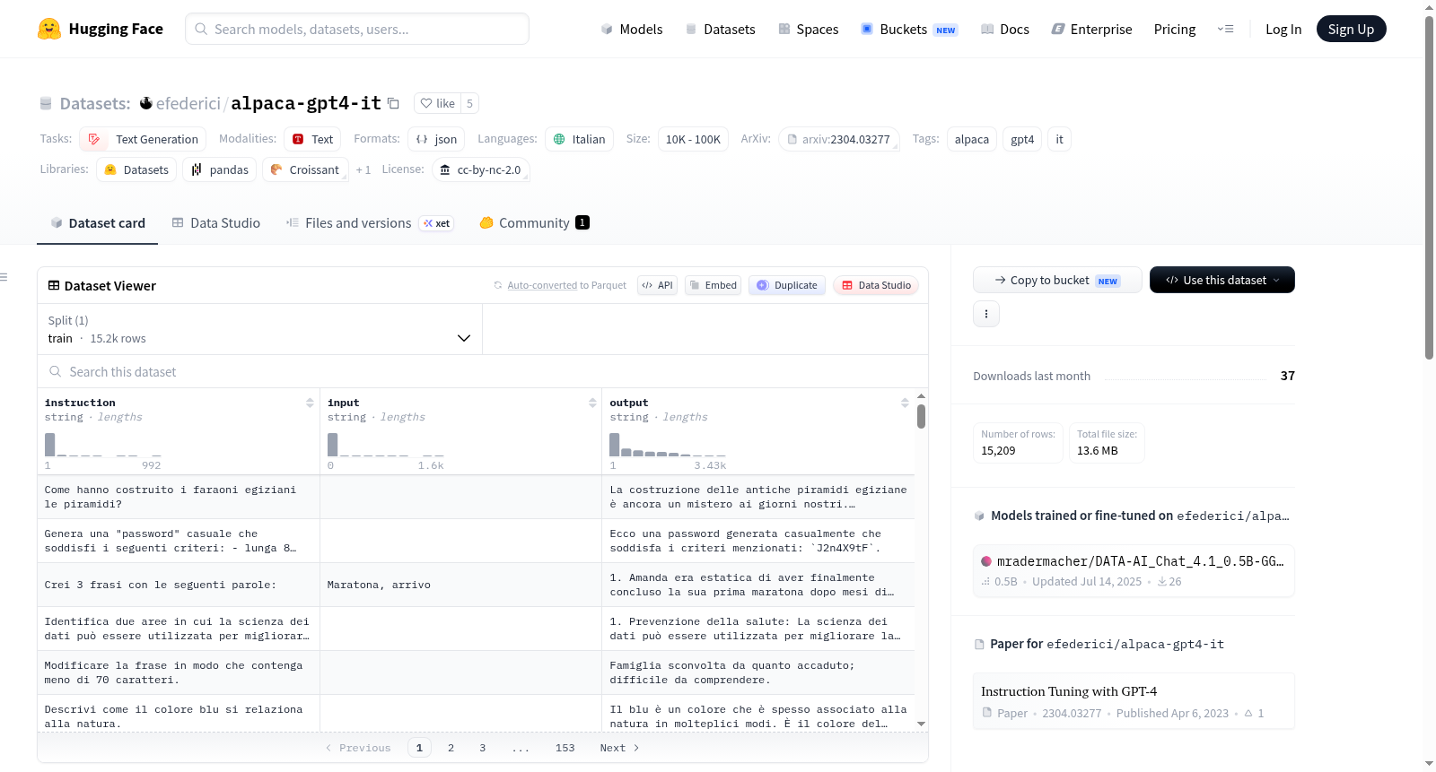Open Datasets in the top navigation

tap(720, 29)
